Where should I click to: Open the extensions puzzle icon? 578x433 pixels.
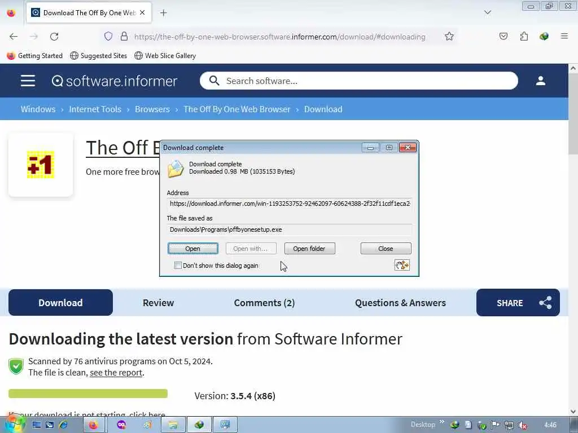tap(524, 36)
